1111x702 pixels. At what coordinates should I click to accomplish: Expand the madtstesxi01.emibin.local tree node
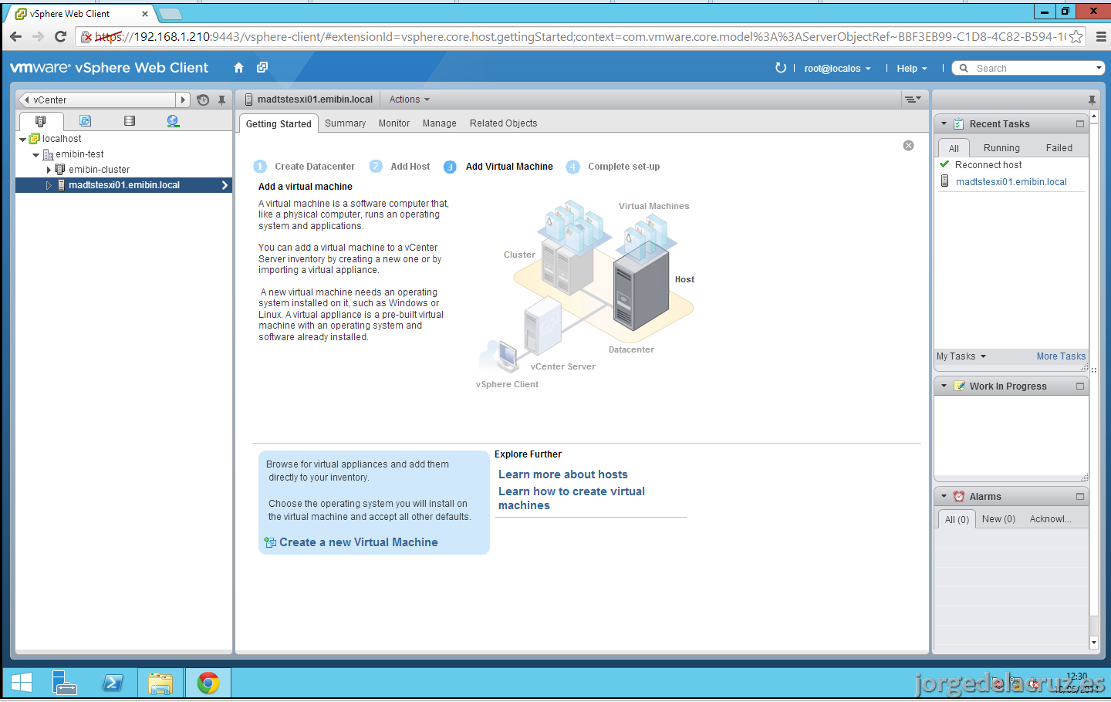click(x=49, y=185)
